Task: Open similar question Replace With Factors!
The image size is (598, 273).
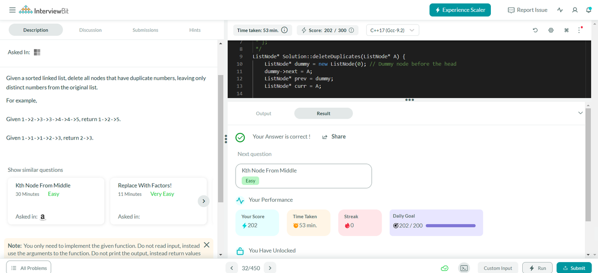Action: click(158, 201)
